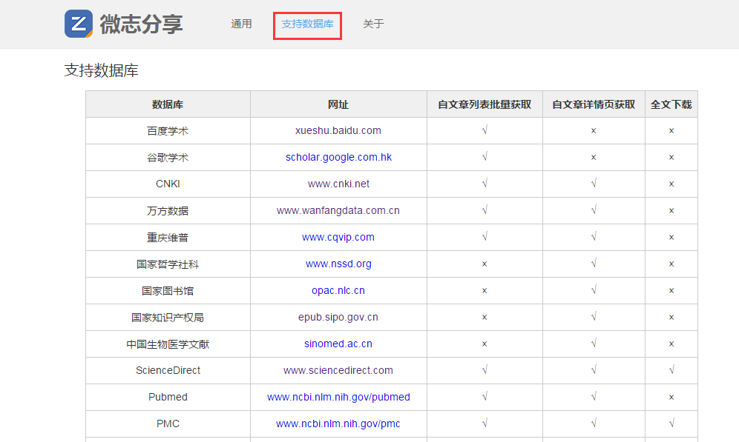This screenshot has width=739, height=442.
Task: Click PMC's 全文下载 check mark
Action: pos(671,423)
